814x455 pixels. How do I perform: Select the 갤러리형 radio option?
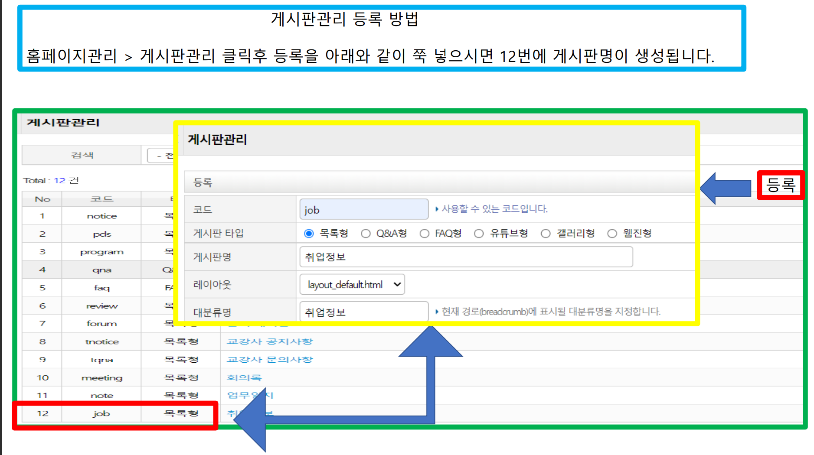(546, 234)
